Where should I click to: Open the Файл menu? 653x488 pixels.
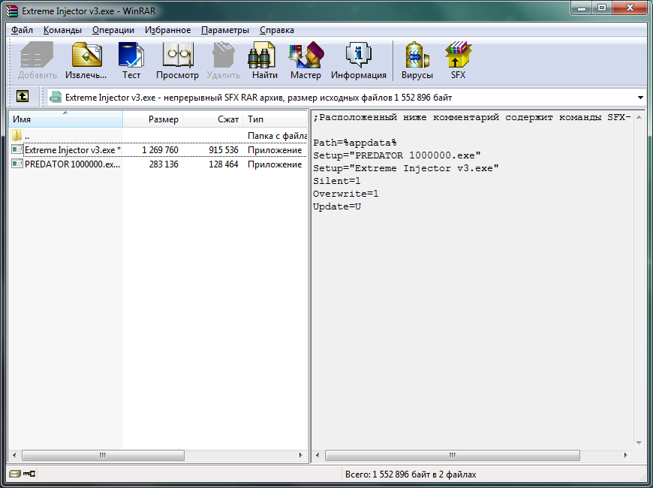click(22, 30)
